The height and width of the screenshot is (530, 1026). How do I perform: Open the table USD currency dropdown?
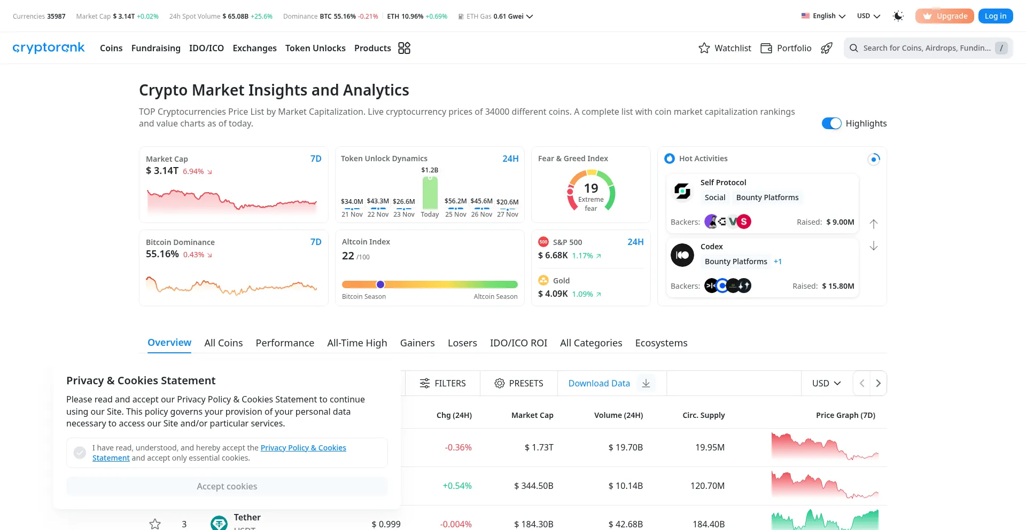[x=826, y=383]
